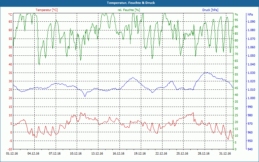Click the blue '1.030' pressure axis value
Viewport: 259px width, 162px height.
[x=252, y=73]
